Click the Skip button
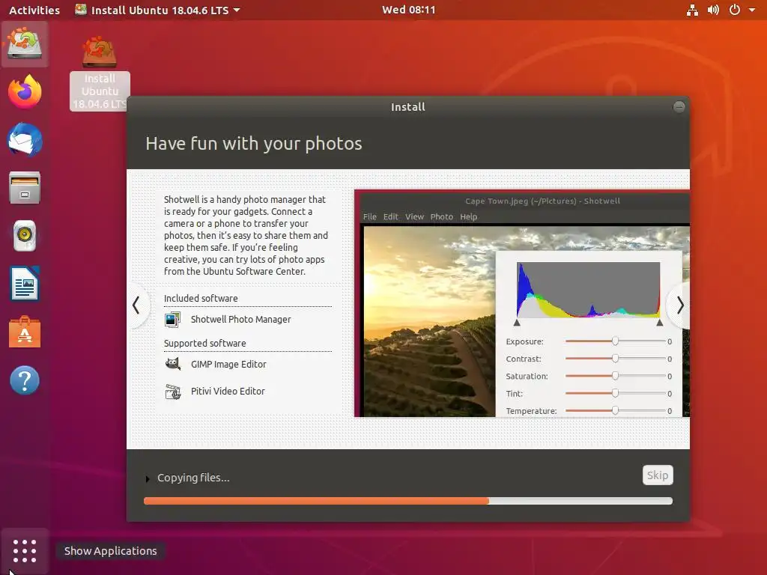 [658, 475]
